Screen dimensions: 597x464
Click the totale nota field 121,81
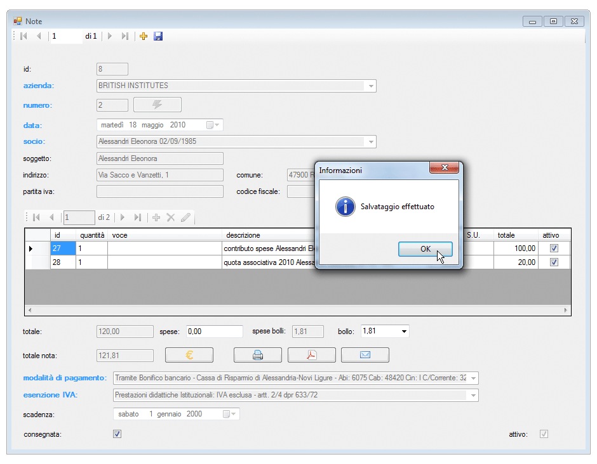(x=125, y=356)
